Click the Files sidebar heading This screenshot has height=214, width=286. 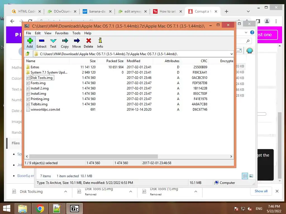click(16, 143)
